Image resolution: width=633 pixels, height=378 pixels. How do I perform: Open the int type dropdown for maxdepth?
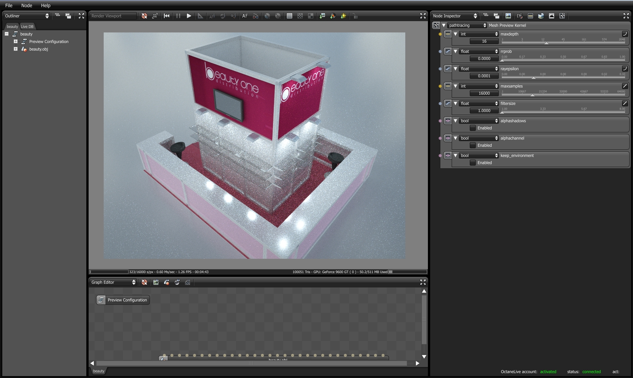point(479,34)
